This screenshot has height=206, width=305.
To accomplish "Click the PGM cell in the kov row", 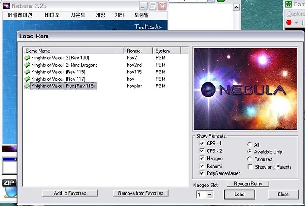I will click(x=161, y=79).
